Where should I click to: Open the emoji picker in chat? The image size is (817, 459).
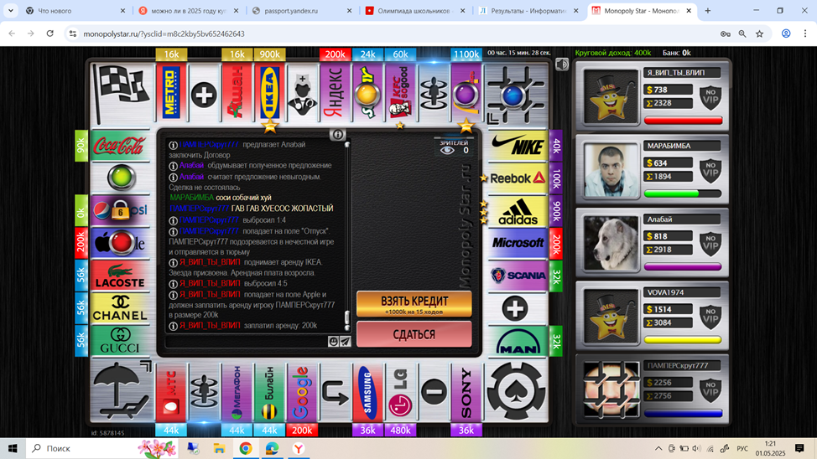[x=333, y=342]
